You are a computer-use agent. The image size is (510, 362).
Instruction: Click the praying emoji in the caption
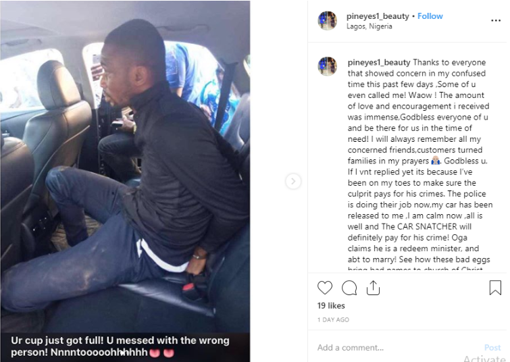436,161
